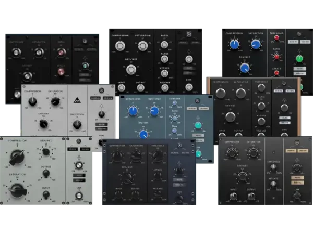313x234 pixels.
Task: Click Threshold knob on teal plugin
Action: click(174, 103)
